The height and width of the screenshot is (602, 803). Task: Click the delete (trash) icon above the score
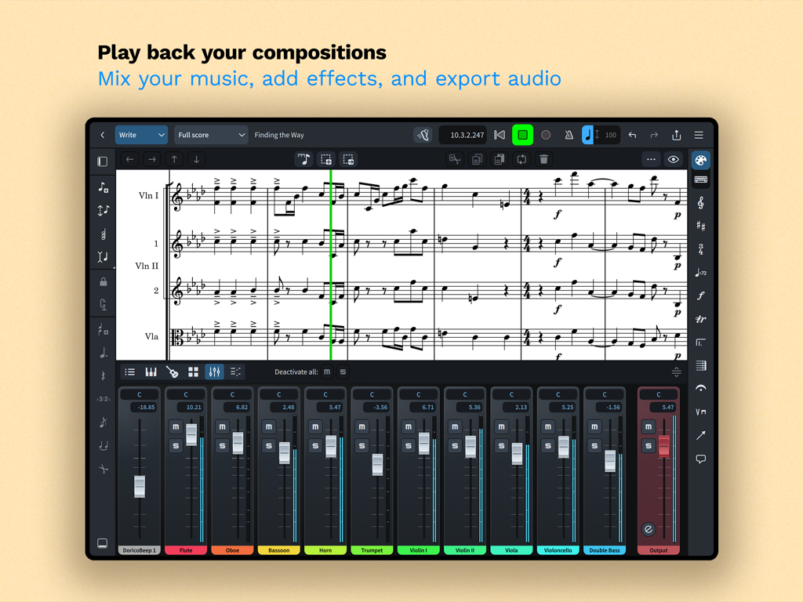545,159
